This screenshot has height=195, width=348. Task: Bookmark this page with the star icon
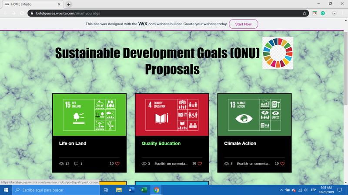point(305,13)
